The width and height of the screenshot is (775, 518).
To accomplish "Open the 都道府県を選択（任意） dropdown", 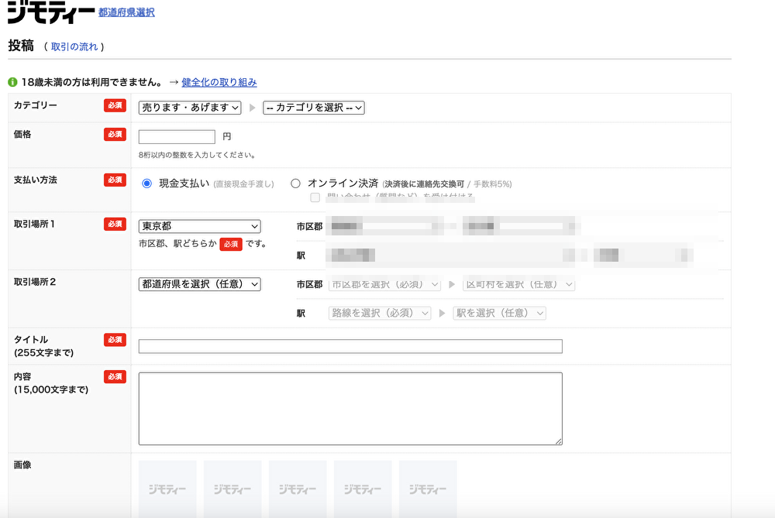I will click(200, 284).
